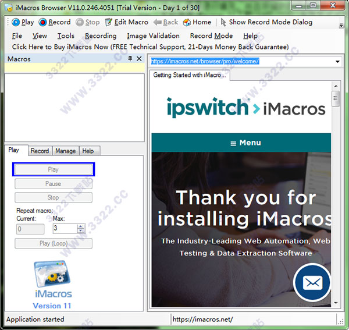This screenshot has width=349, height=330.
Task: Click the vertical scrollbar thumb
Action: (336, 98)
